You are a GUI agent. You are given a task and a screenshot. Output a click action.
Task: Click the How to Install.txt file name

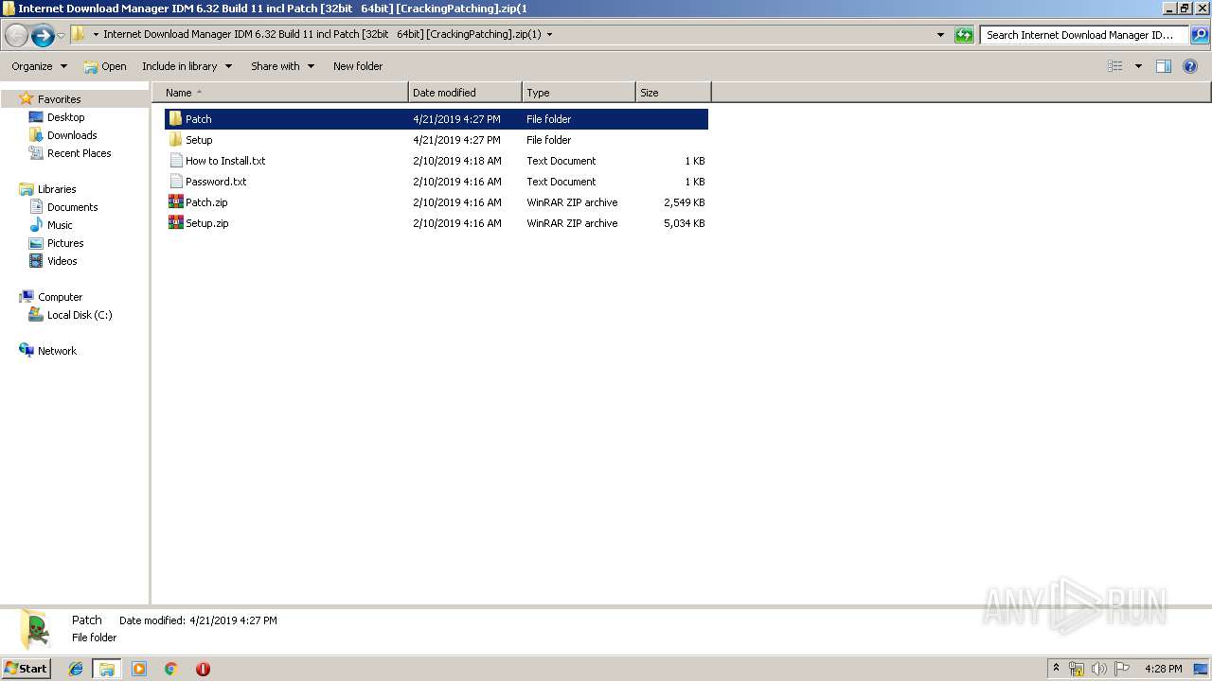[x=225, y=161]
